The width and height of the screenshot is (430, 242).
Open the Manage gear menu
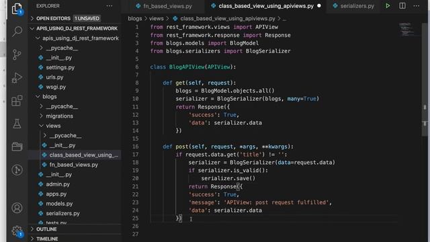(x=17, y=231)
